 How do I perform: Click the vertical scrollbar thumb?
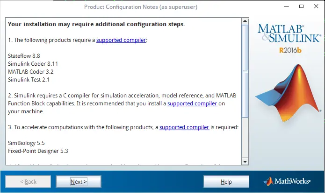245,71
